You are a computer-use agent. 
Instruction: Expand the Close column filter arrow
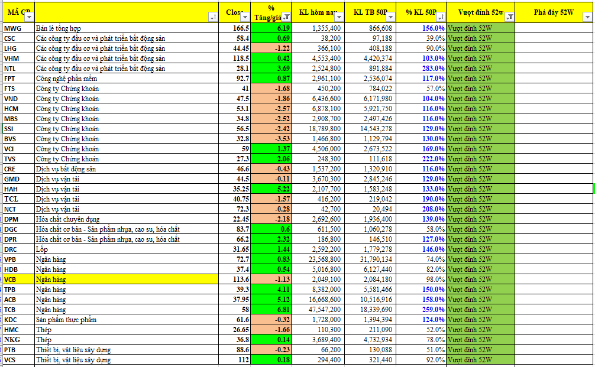click(x=246, y=18)
